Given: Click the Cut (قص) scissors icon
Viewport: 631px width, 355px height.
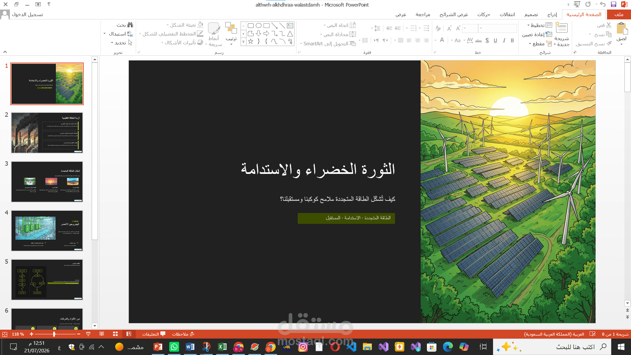Looking at the screenshot, I should (x=609, y=25).
